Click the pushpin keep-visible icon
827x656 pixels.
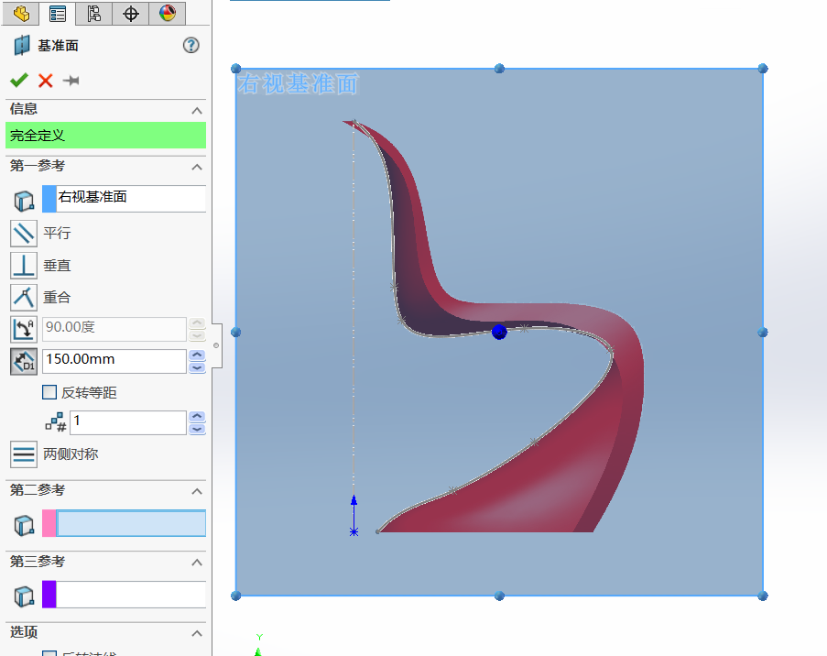(x=71, y=81)
